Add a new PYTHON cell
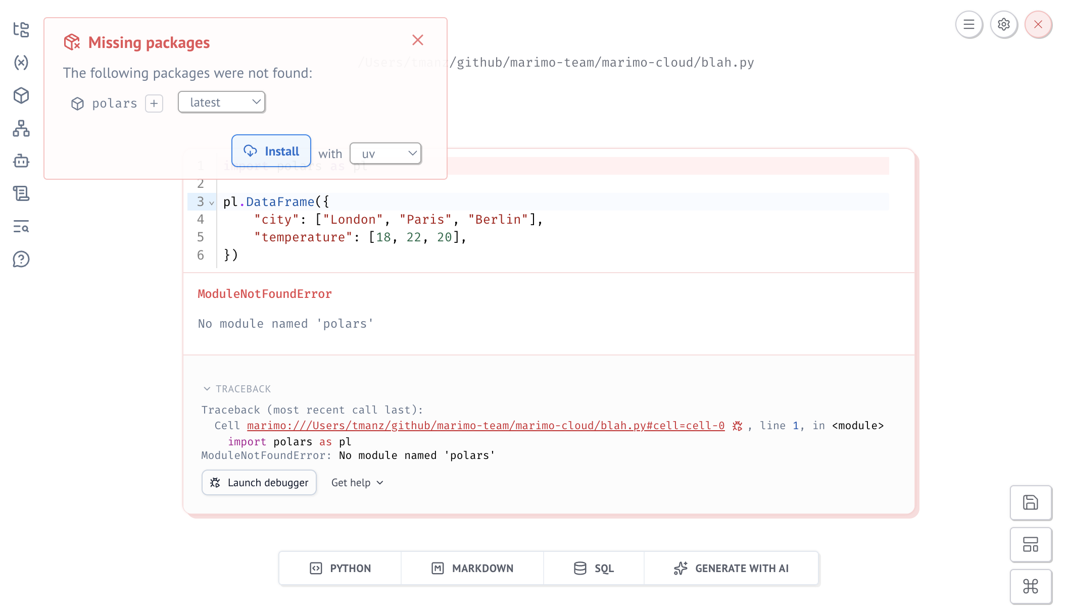 point(341,568)
